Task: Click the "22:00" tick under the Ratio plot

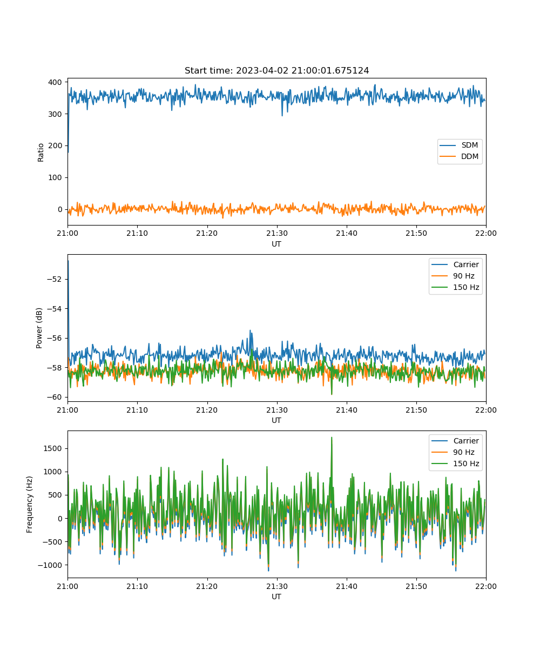Action: click(486, 233)
